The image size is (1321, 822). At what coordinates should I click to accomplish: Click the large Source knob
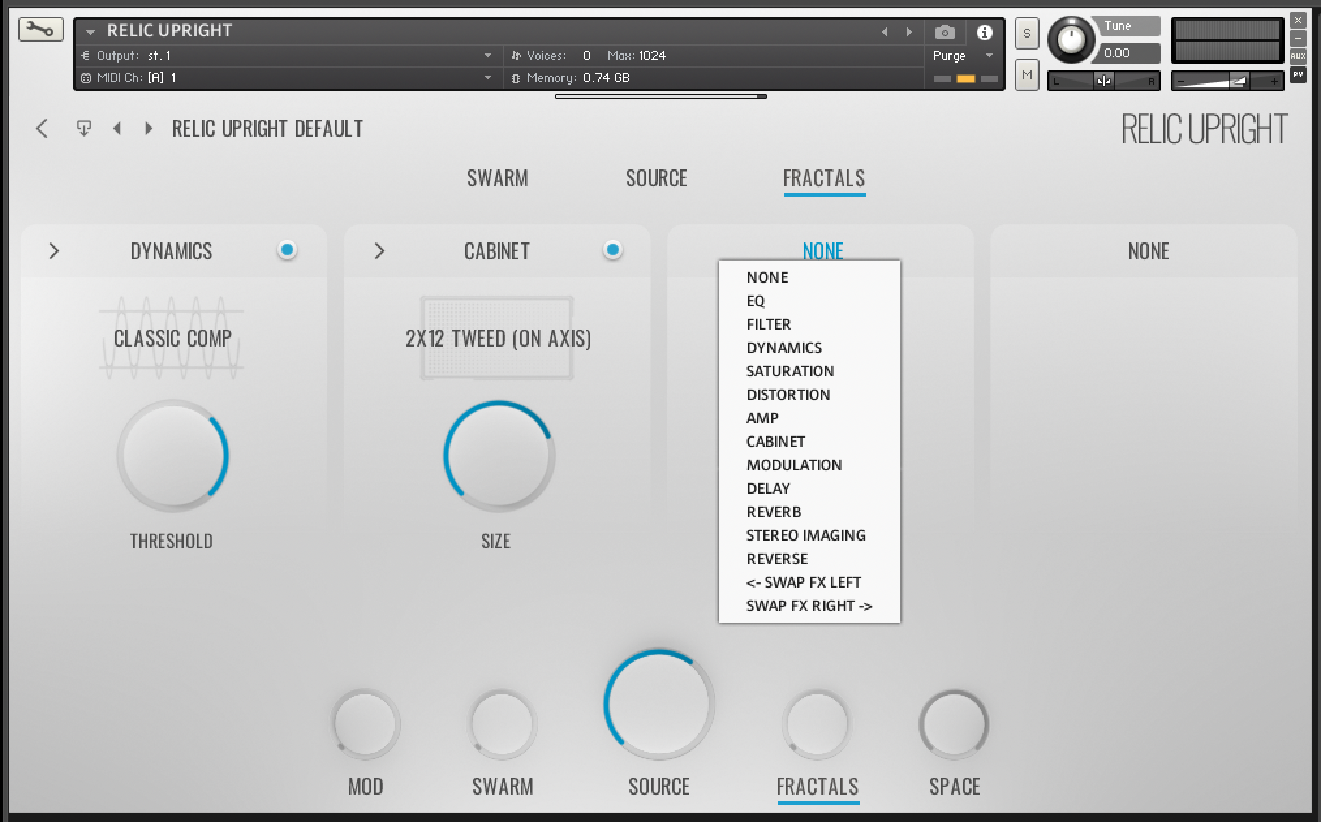point(659,704)
